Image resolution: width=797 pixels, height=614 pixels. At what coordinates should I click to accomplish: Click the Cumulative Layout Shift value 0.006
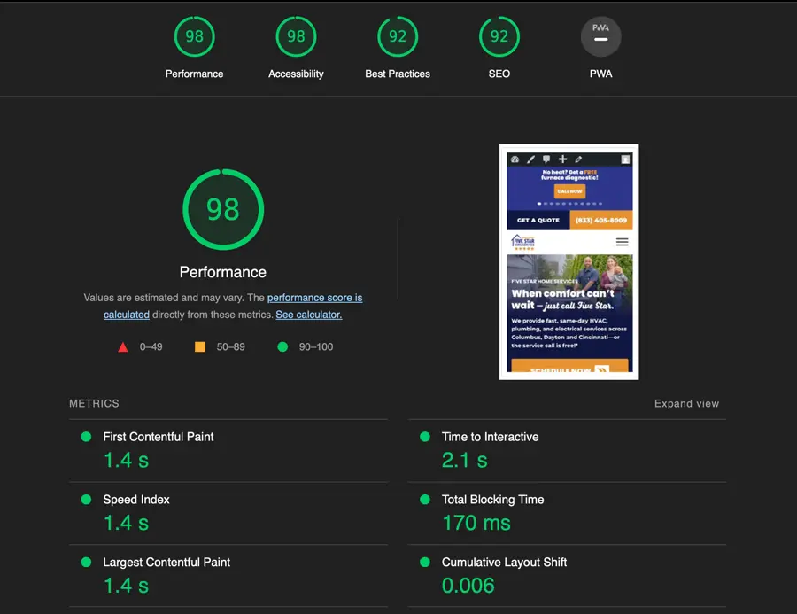pyautogui.click(x=468, y=586)
